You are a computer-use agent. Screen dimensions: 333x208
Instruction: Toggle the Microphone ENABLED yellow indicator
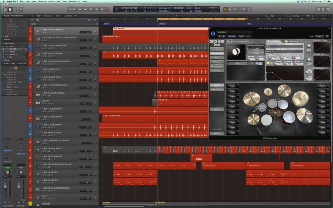click(286, 41)
